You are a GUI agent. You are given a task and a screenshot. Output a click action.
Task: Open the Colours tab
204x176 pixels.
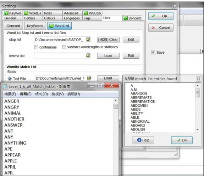53,18
